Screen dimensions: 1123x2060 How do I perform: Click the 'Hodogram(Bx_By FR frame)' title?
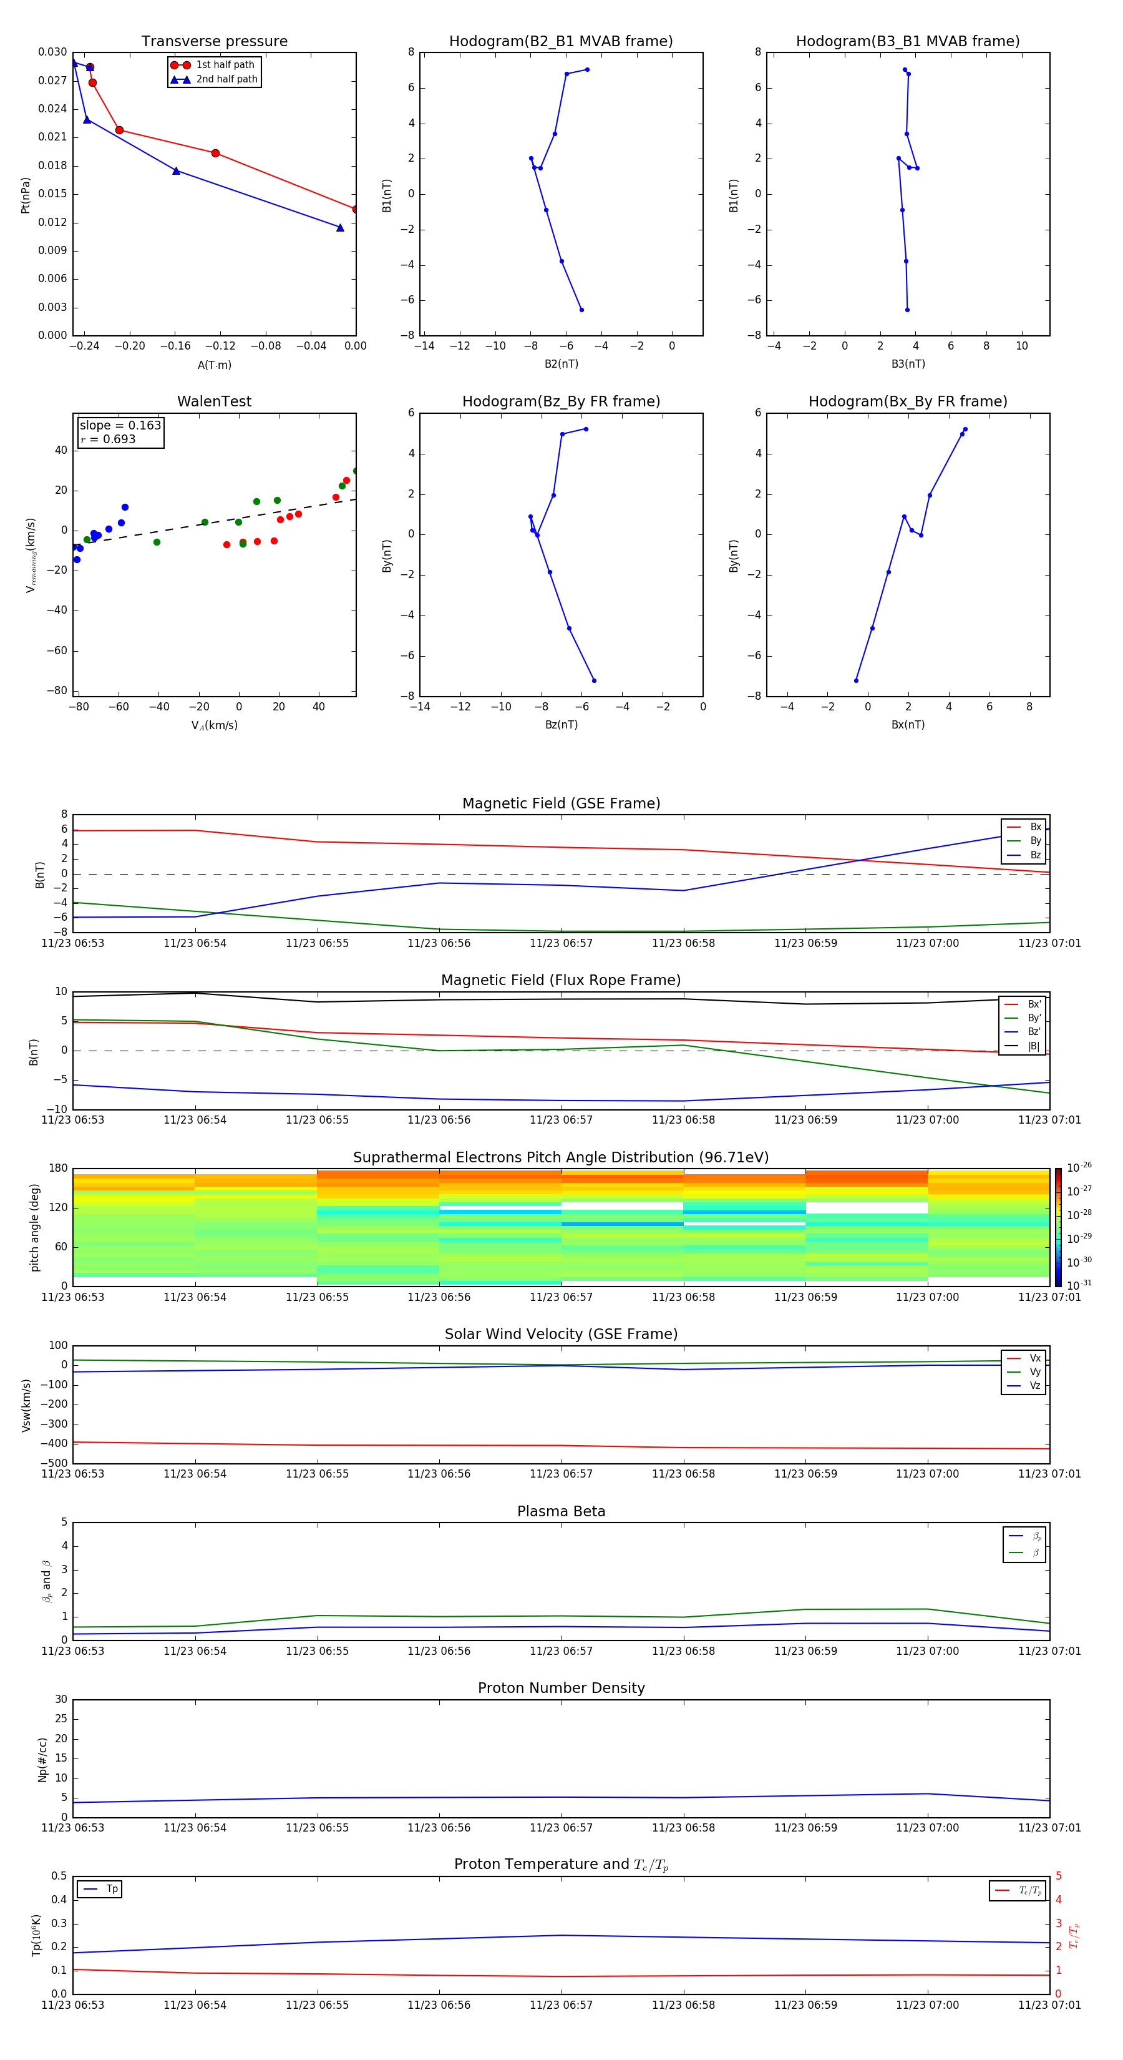click(x=907, y=401)
